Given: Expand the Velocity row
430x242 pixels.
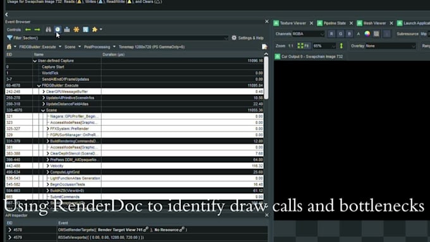Looking at the screenshot, I should pos(47,166).
